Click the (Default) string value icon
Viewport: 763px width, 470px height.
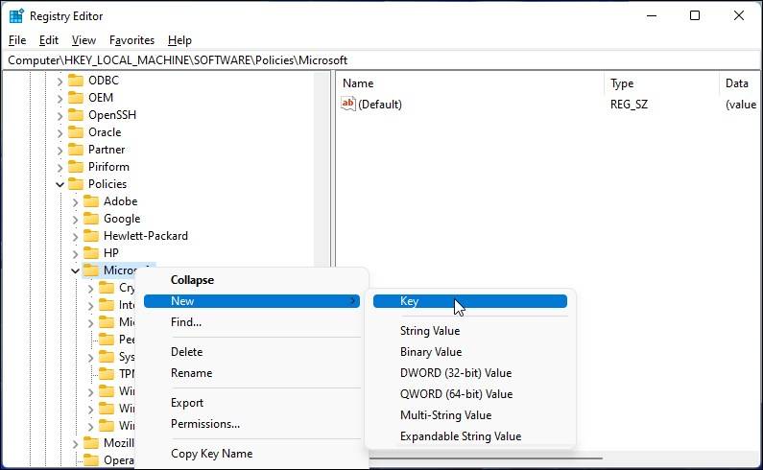point(348,104)
